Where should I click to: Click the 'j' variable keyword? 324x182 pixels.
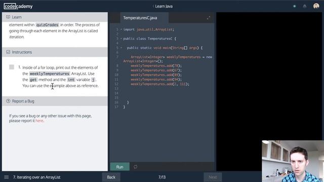click(93, 80)
